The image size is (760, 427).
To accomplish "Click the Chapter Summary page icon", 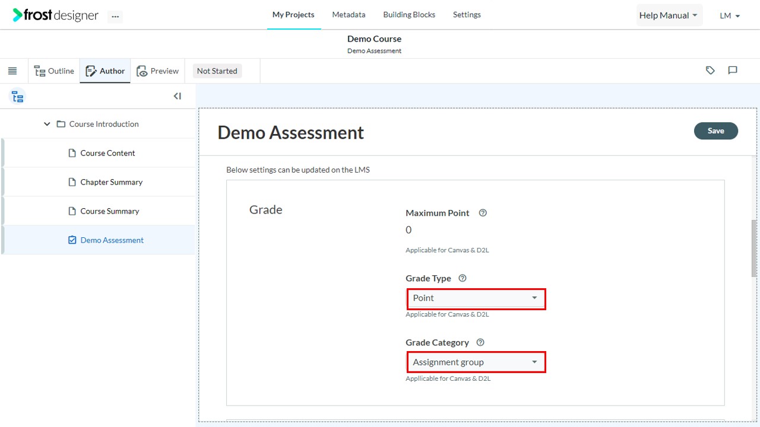I will pos(72,182).
